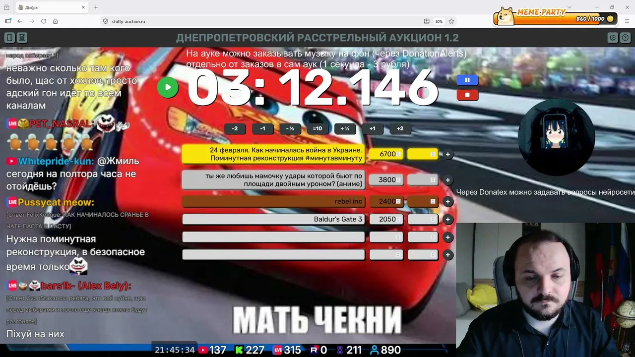Image resolution: width=635 pixels, height=357 pixels.
Task: Go forward with the browser forward arrow
Action: click(32, 21)
